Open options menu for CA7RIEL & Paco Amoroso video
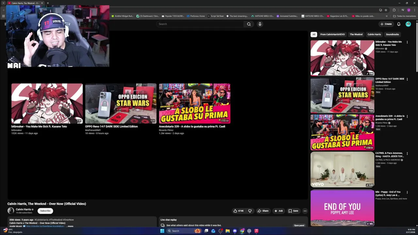This screenshot has height=235, width=418. coord(407,153)
